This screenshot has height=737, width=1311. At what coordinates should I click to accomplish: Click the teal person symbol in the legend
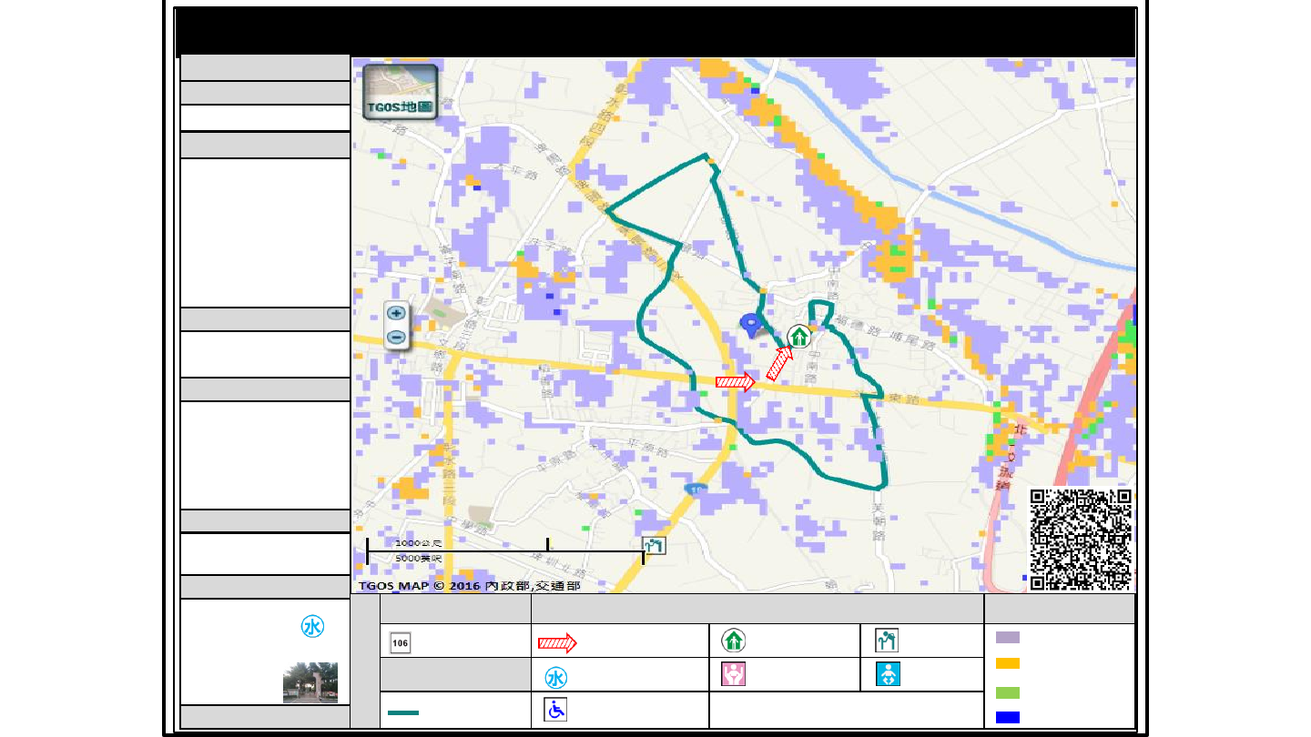[886, 641]
